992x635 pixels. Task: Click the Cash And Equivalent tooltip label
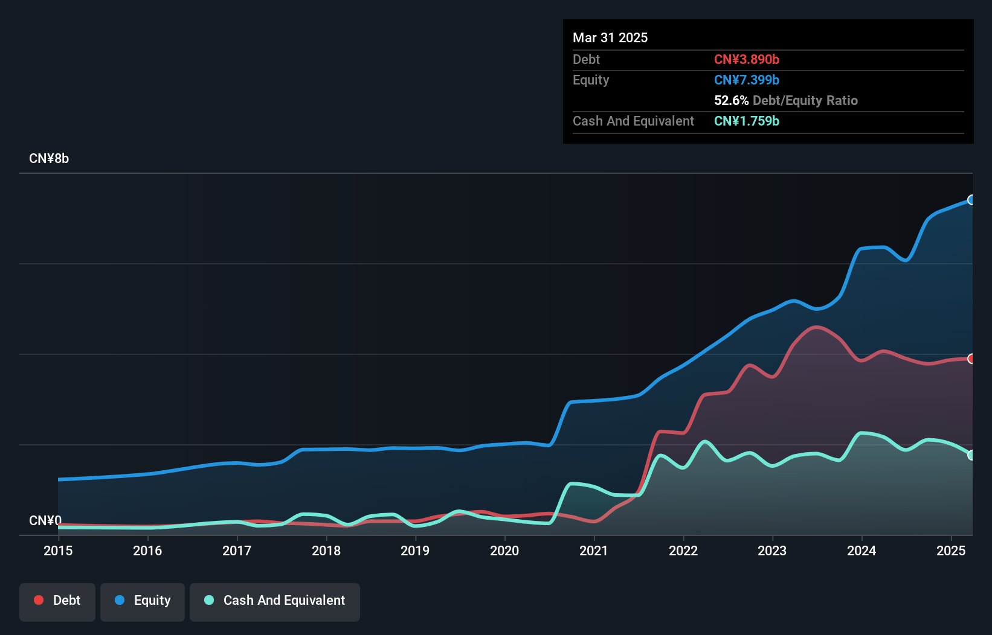click(633, 121)
